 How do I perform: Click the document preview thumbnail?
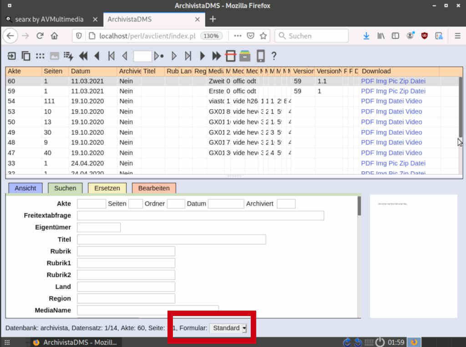click(x=413, y=256)
